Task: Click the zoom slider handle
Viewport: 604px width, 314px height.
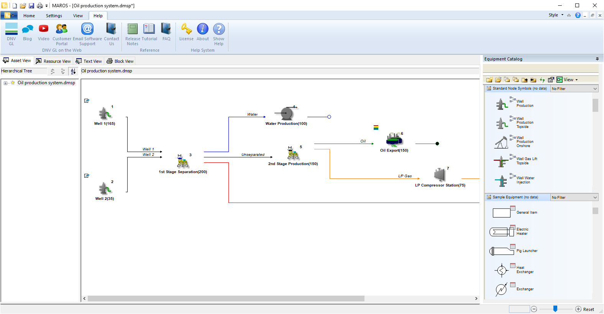Action: click(x=555, y=309)
